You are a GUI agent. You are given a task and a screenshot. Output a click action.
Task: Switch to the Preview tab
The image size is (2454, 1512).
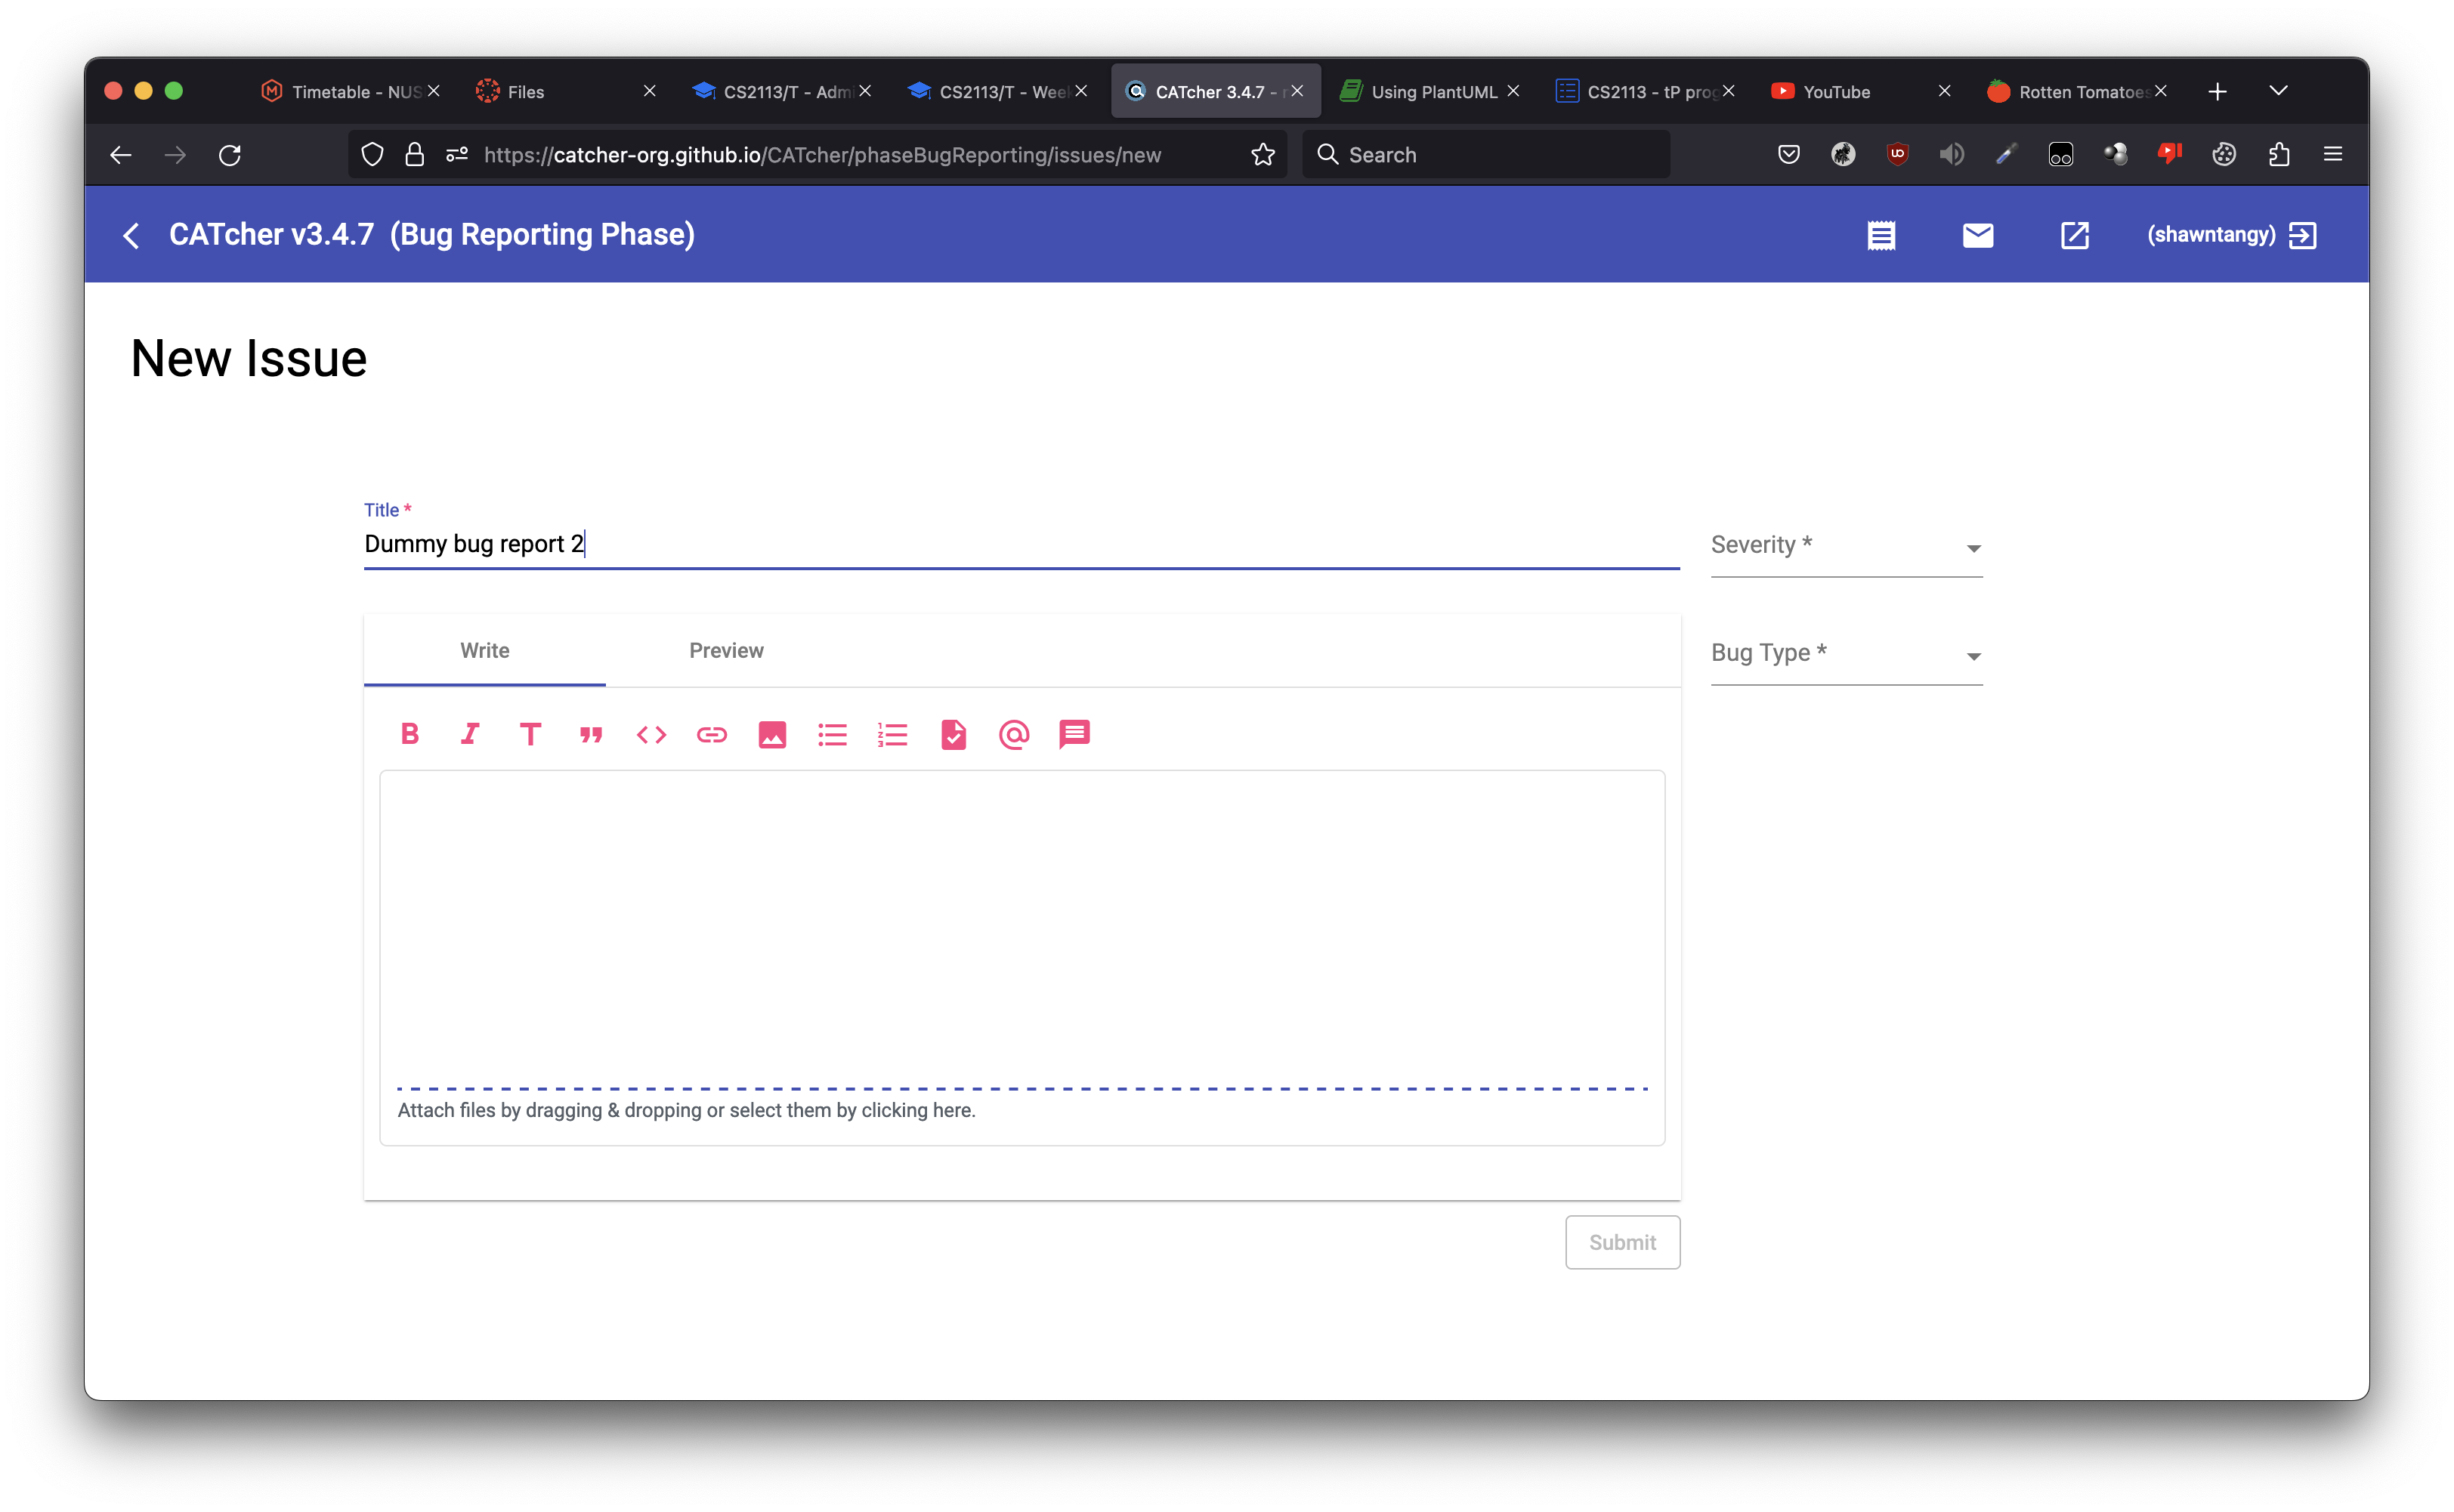(726, 651)
